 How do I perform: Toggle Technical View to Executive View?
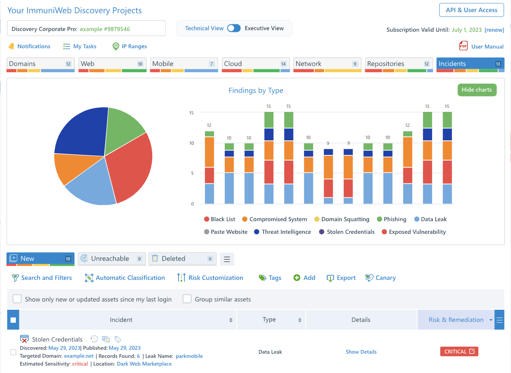(x=234, y=28)
